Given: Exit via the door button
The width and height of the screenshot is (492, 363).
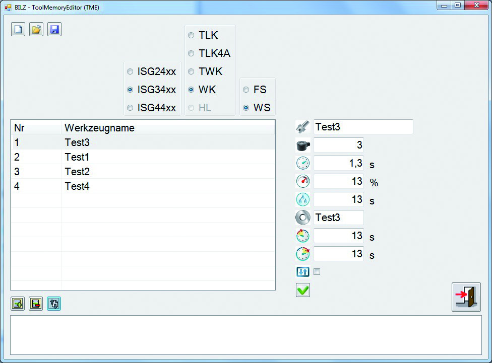Looking at the screenshot, I should coord(466,297).
